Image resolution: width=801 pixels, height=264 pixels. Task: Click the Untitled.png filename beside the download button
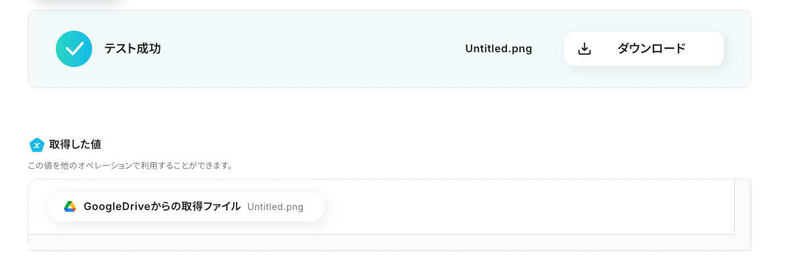tap(498, 49)
